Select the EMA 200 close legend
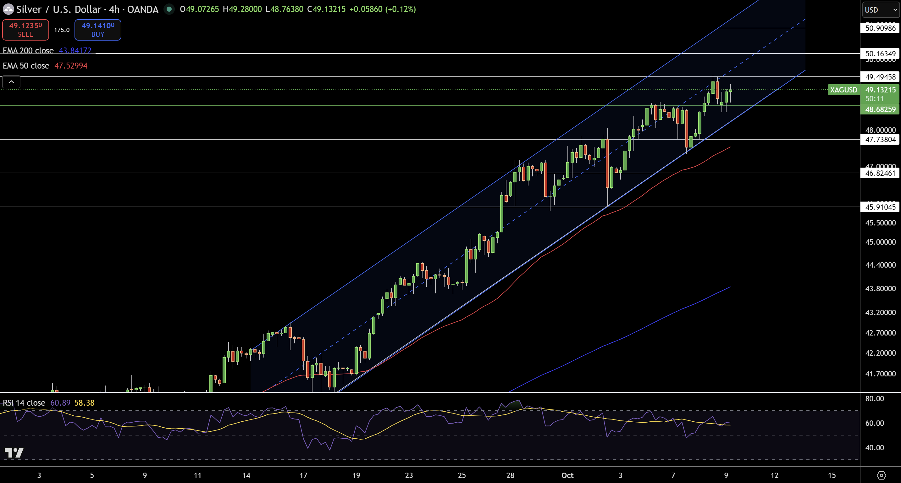The width and height of the screenshot is (901, 483). 28,51
